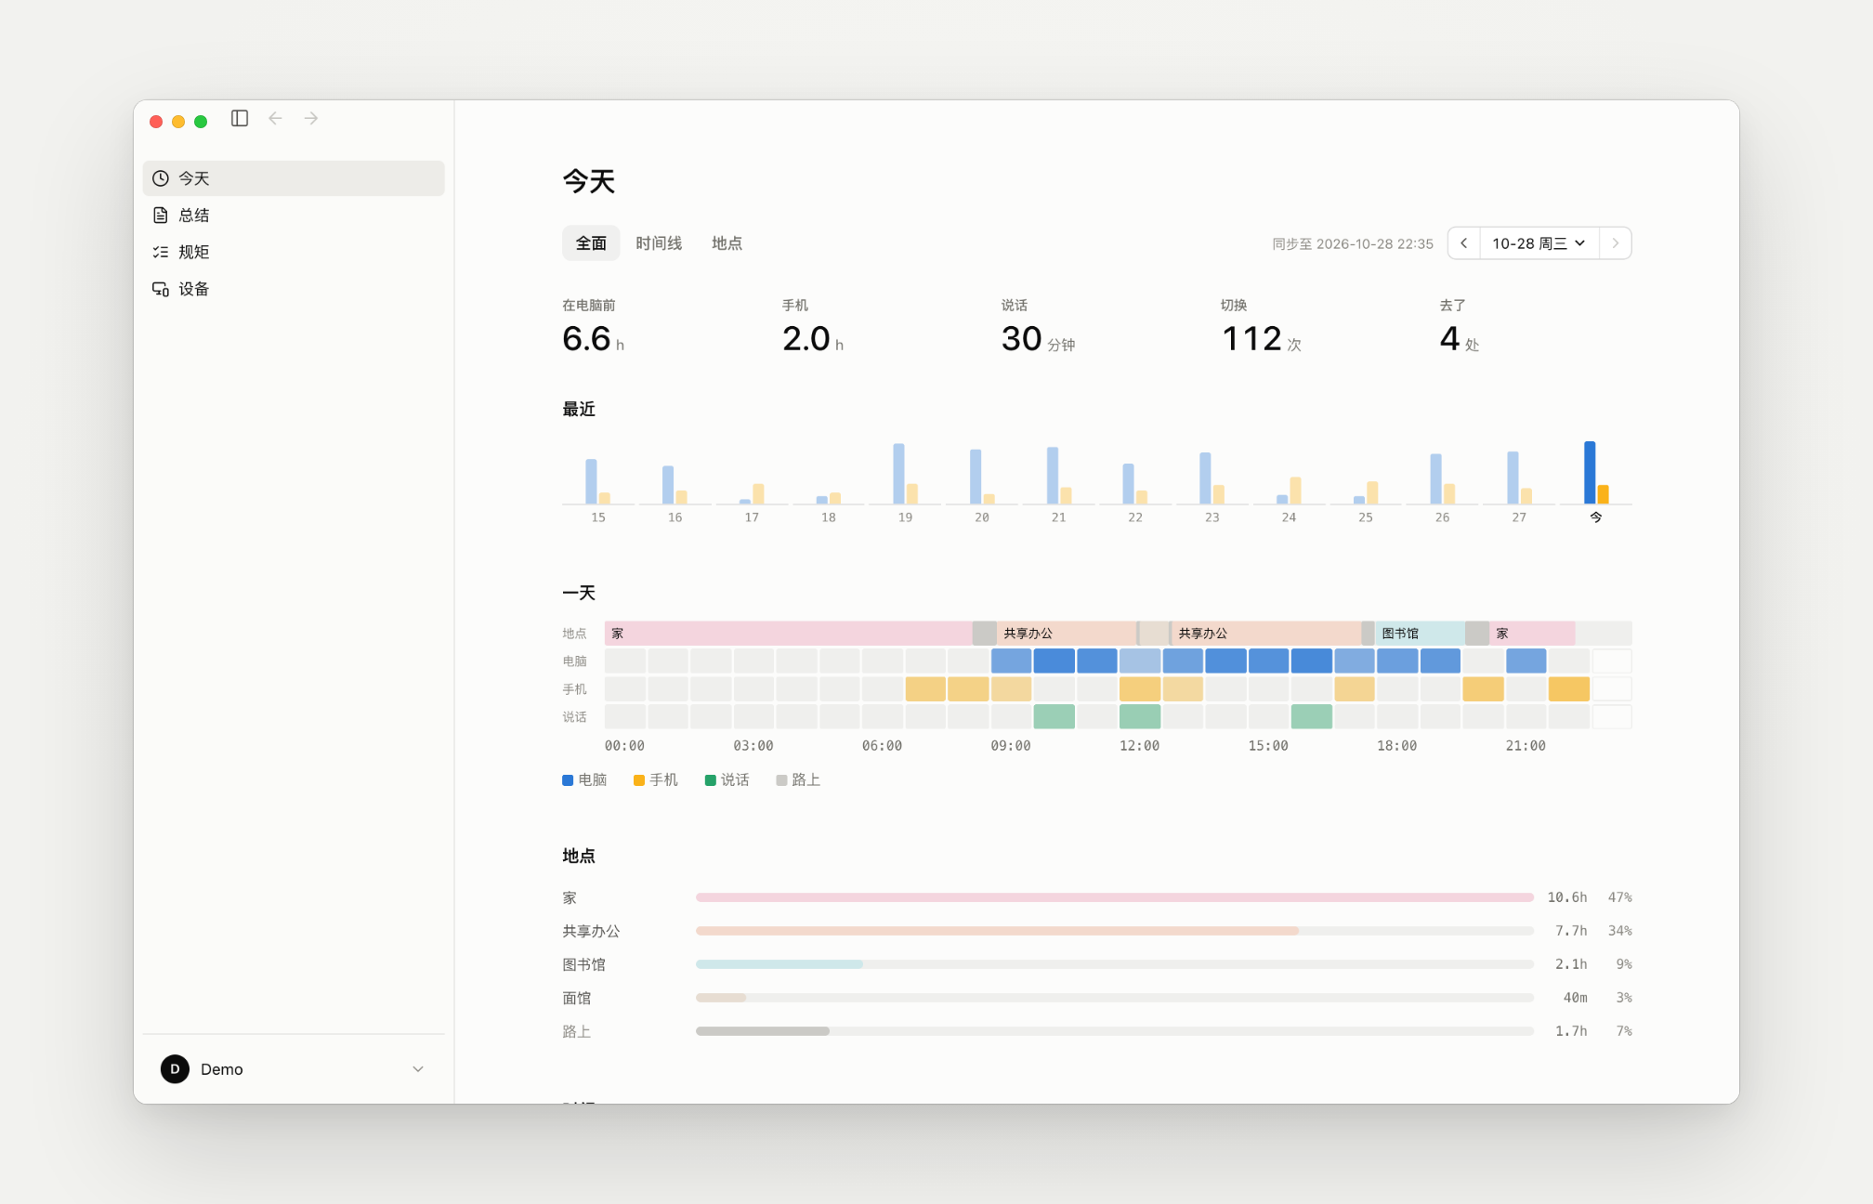This screenshot has height=1204, width=1873.
Task: Open 规矩 in the sidebar
Action: [x=294, y=252]
